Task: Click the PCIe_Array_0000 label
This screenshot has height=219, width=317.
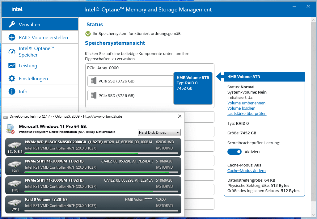Action: point(103,68)
